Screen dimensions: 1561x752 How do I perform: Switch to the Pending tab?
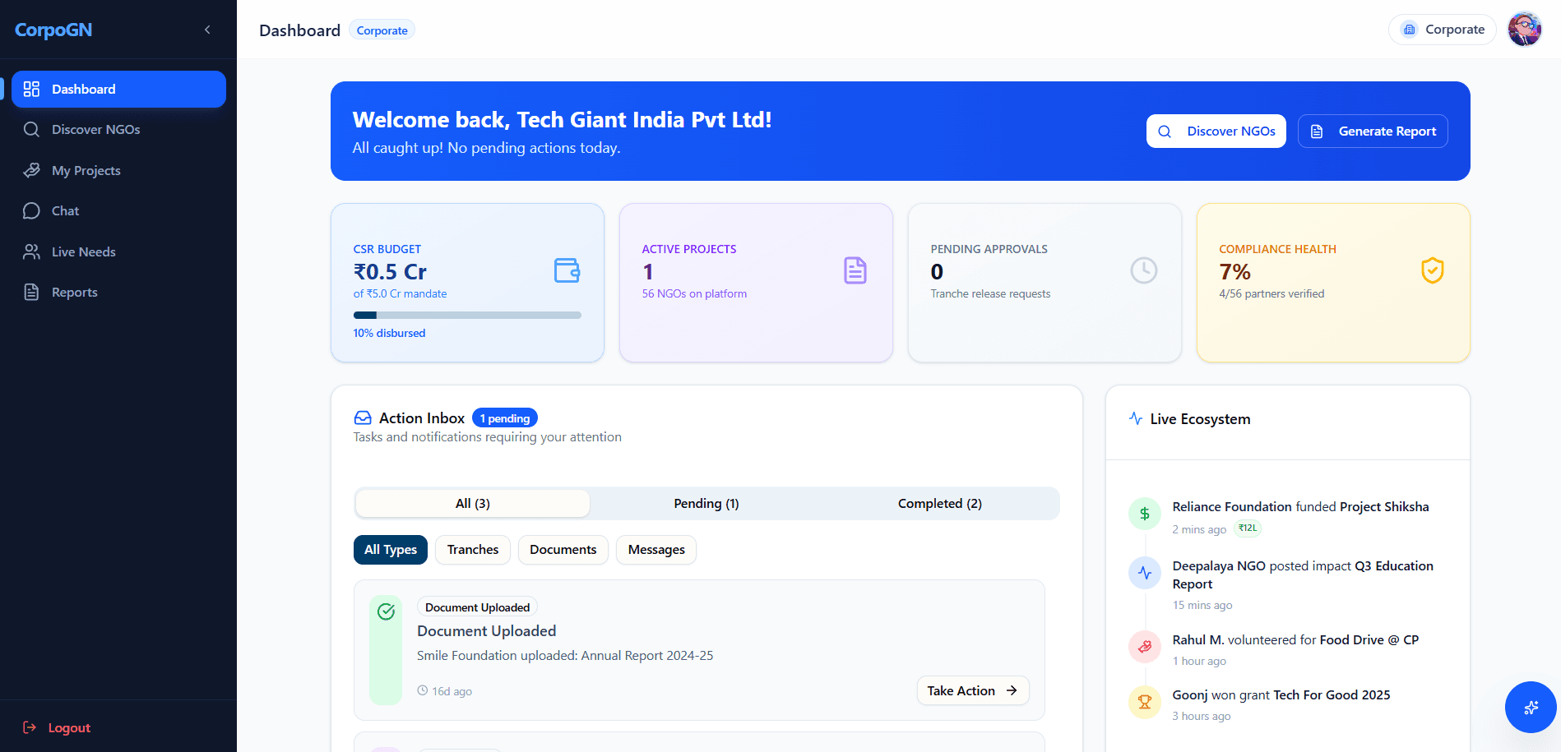705,503
